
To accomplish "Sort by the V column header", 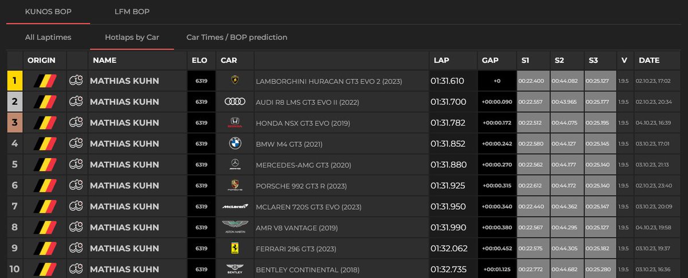I will [x=624, y=60].
